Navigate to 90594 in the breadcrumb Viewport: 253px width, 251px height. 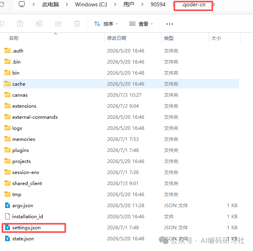(158, 4)
